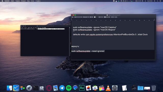Click Terminal window scrollbar
This screenshot has width=163, height=92.
70,41
